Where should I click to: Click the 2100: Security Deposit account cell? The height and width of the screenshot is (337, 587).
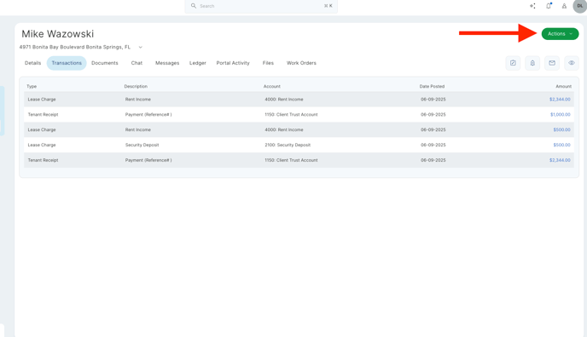point(288,146)
